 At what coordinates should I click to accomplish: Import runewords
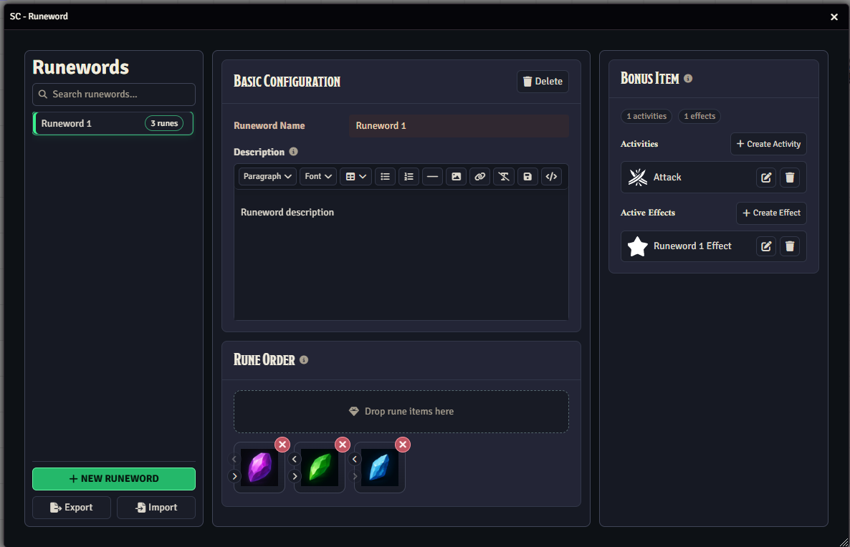156,508
